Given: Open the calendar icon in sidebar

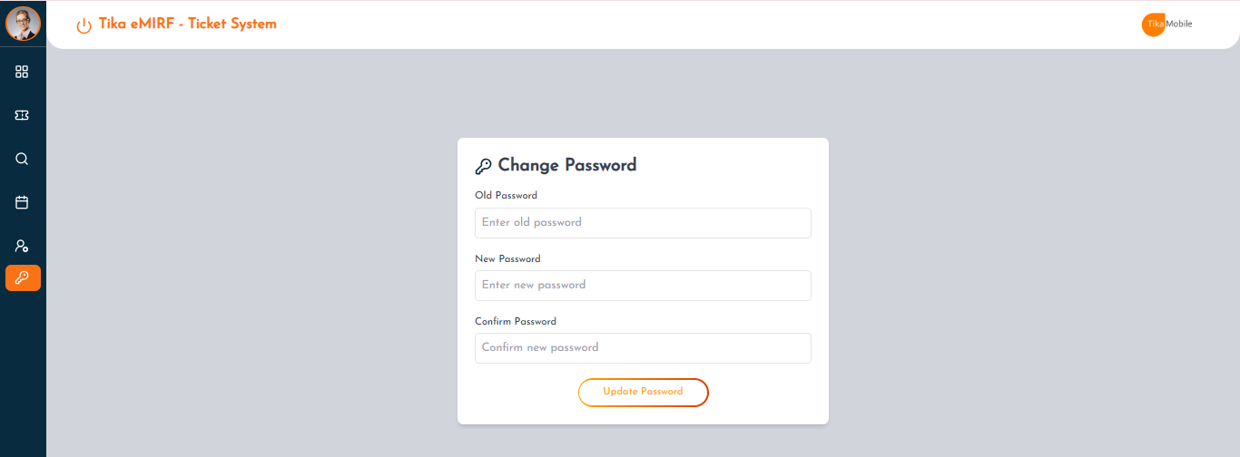Looking at the screenshot, I should click(x=23, y=202).
